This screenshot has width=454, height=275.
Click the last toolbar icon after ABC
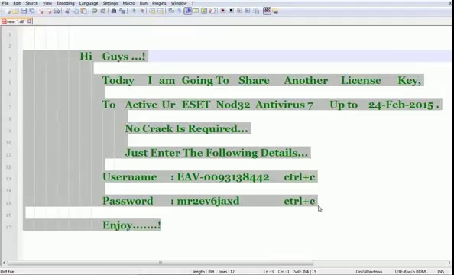pyautogui.click(x=275, y=11)
